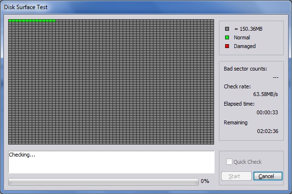Image resolution: width=292 pixels, height=194 pixels.
Task: Click the disabled Start button
Action: coord(236,176)
